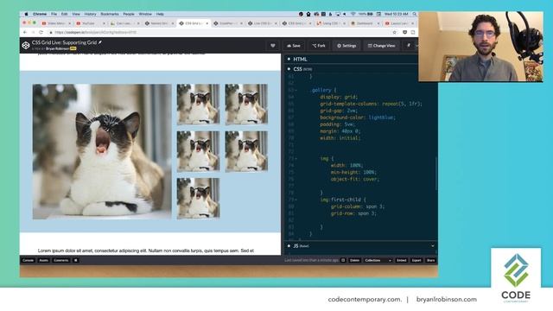Switch to the Dashboard browser tab
553x311 pixels.
[365, 23]
